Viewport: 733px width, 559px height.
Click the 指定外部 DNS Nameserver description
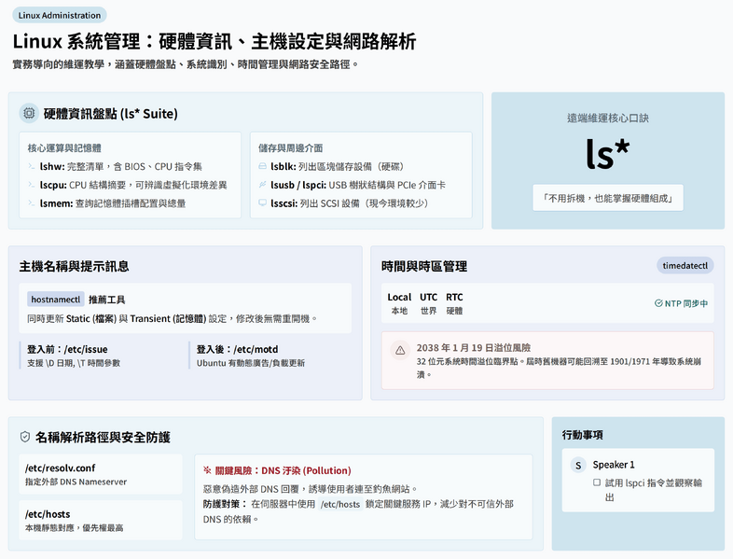click(x=76, y=482)
